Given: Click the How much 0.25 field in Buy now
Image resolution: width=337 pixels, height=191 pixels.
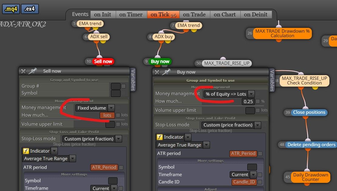Looking at the screenshot, I should 248,101.
